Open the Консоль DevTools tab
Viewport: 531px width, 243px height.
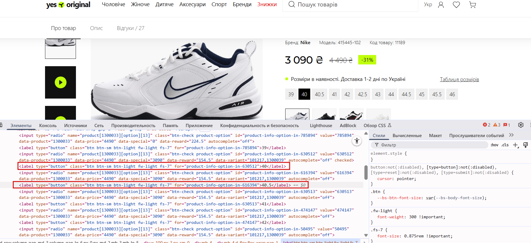(x=48, y=126)
